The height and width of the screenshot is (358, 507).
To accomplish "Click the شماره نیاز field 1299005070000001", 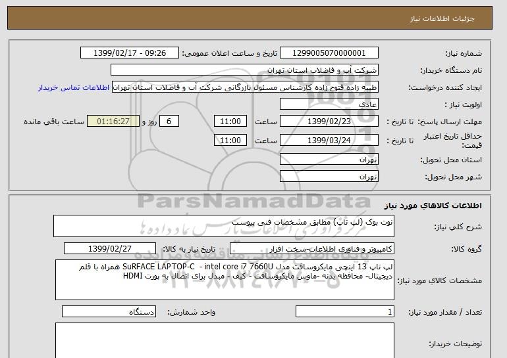I will (329, 53).
